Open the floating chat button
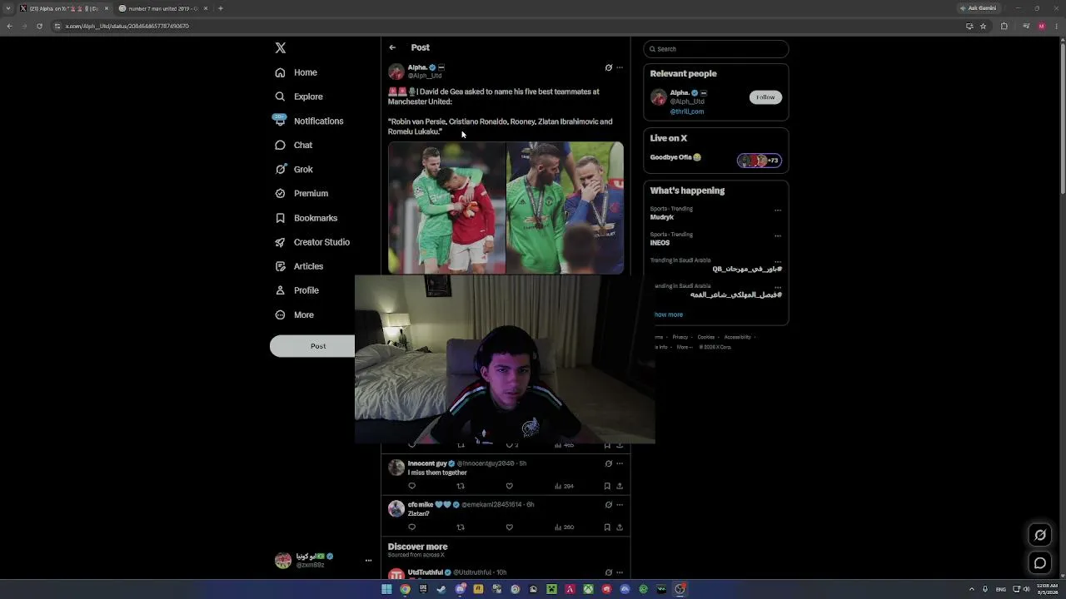This screenshot has width=1066, height=599. pyautogui.click(x=1040, y=563)
